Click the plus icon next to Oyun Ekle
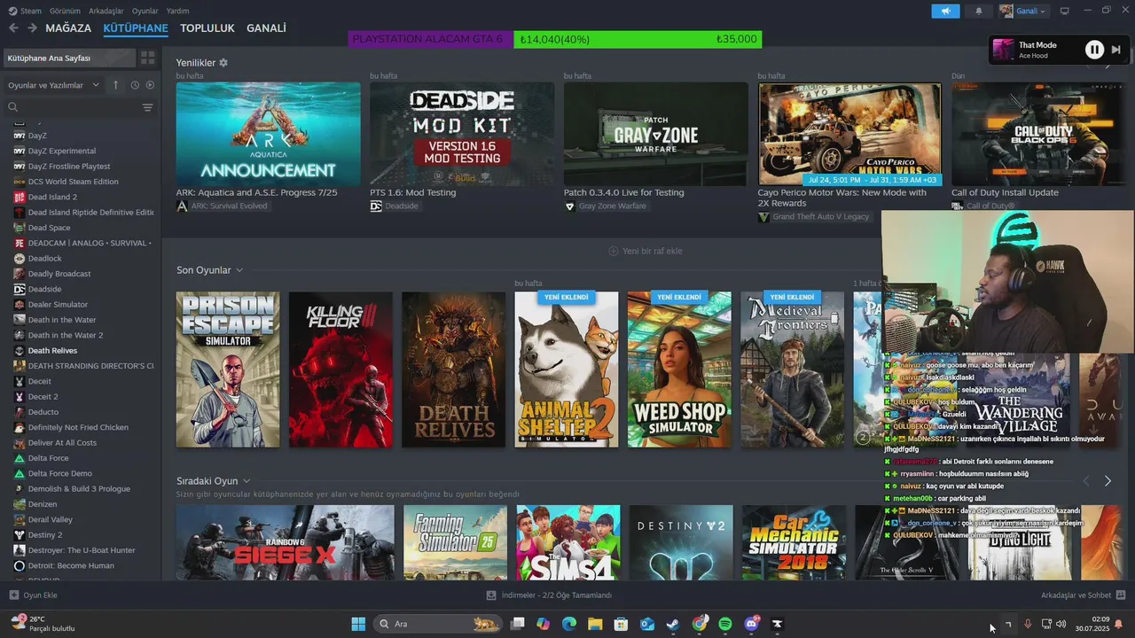 tap(13, 595)
